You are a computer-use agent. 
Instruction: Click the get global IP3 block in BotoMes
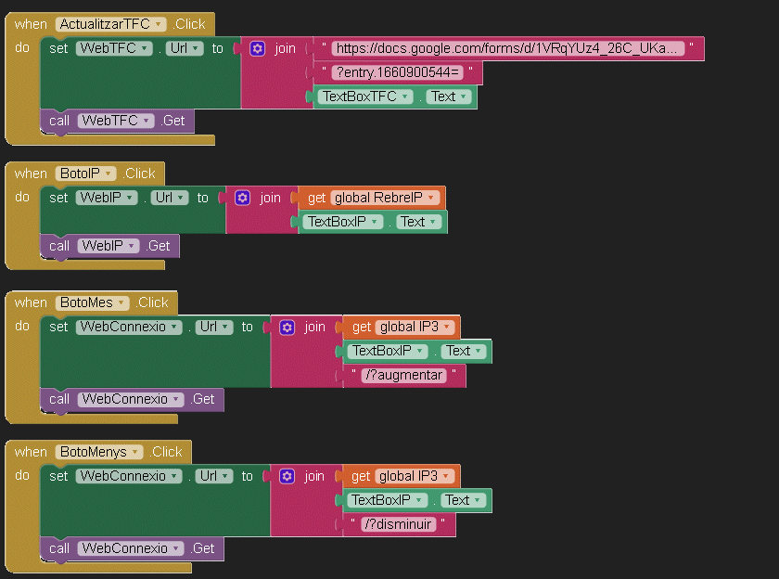(x=363, y=327)
